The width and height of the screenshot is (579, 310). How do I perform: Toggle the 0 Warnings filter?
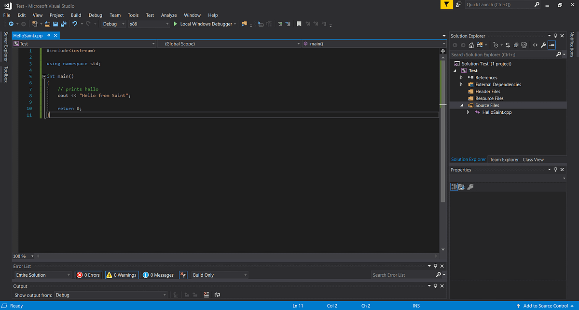click(x=122, y=275)
